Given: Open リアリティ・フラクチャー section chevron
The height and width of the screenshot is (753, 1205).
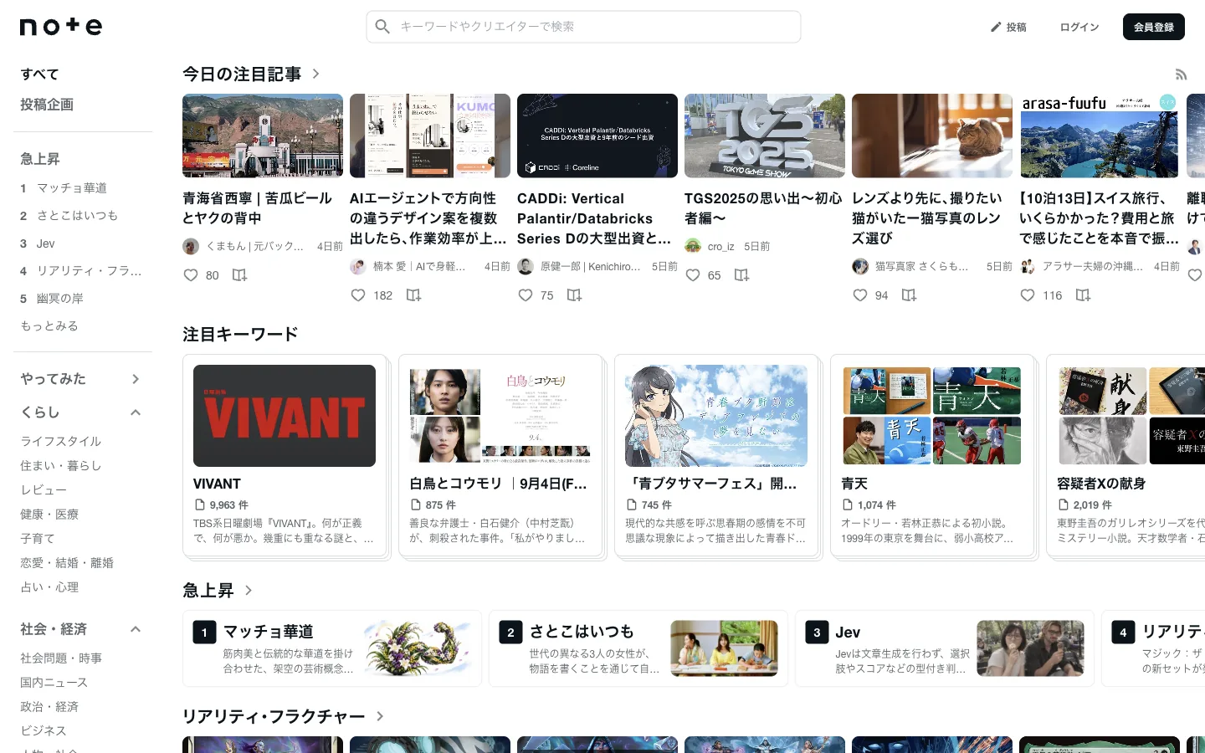Looking at the screenshot, I should (x=380, y=716).
